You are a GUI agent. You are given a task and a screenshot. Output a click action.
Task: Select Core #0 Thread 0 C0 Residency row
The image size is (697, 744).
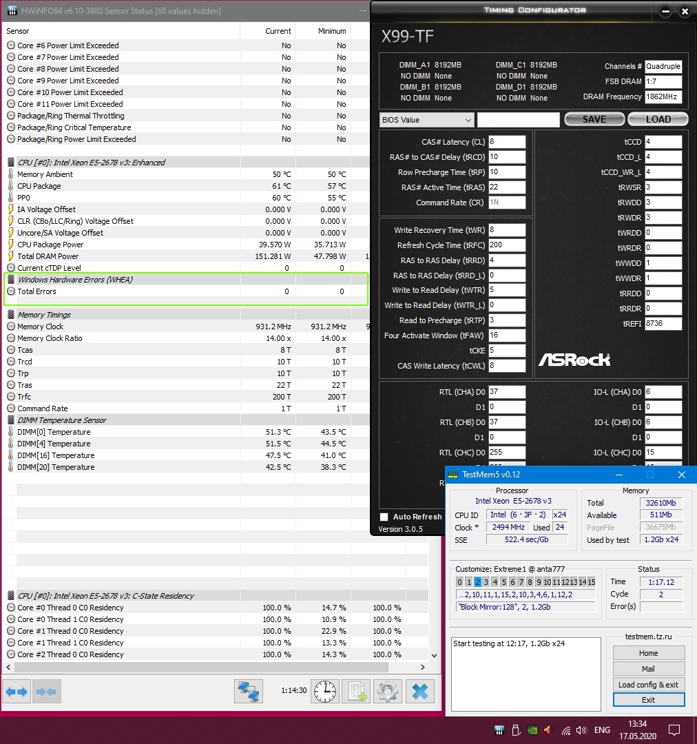216,608
